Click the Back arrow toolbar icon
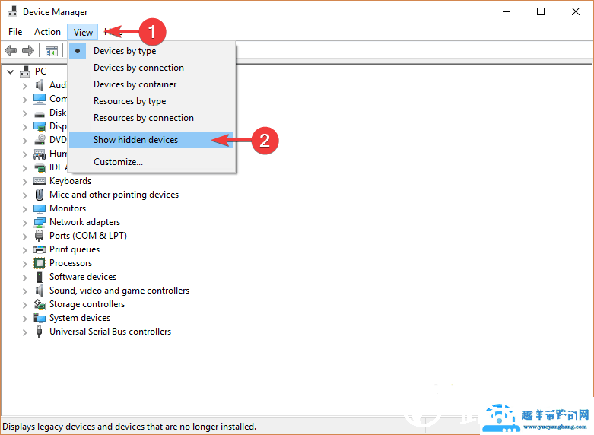This screenshot has height=435, width=594. 11,50
